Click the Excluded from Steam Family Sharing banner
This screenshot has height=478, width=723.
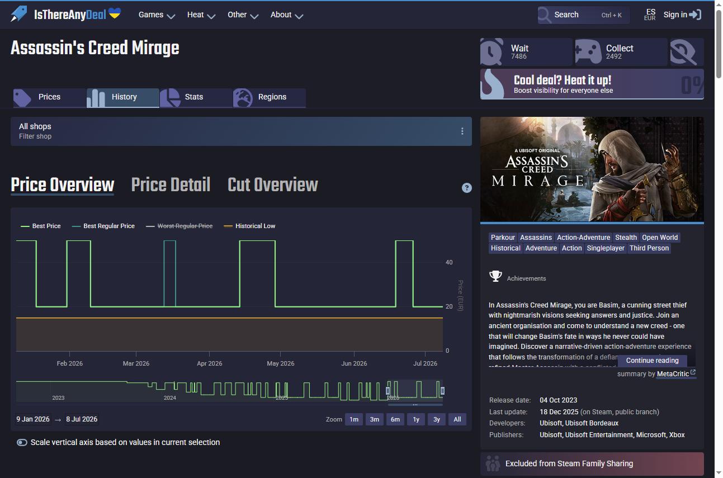click(592, 463)
